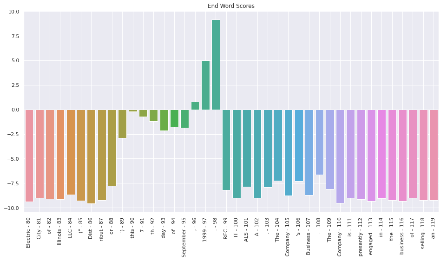The image size is (447, 261).
Task: Click the chart title End Word Scores
Action: (x=231, y=6)
